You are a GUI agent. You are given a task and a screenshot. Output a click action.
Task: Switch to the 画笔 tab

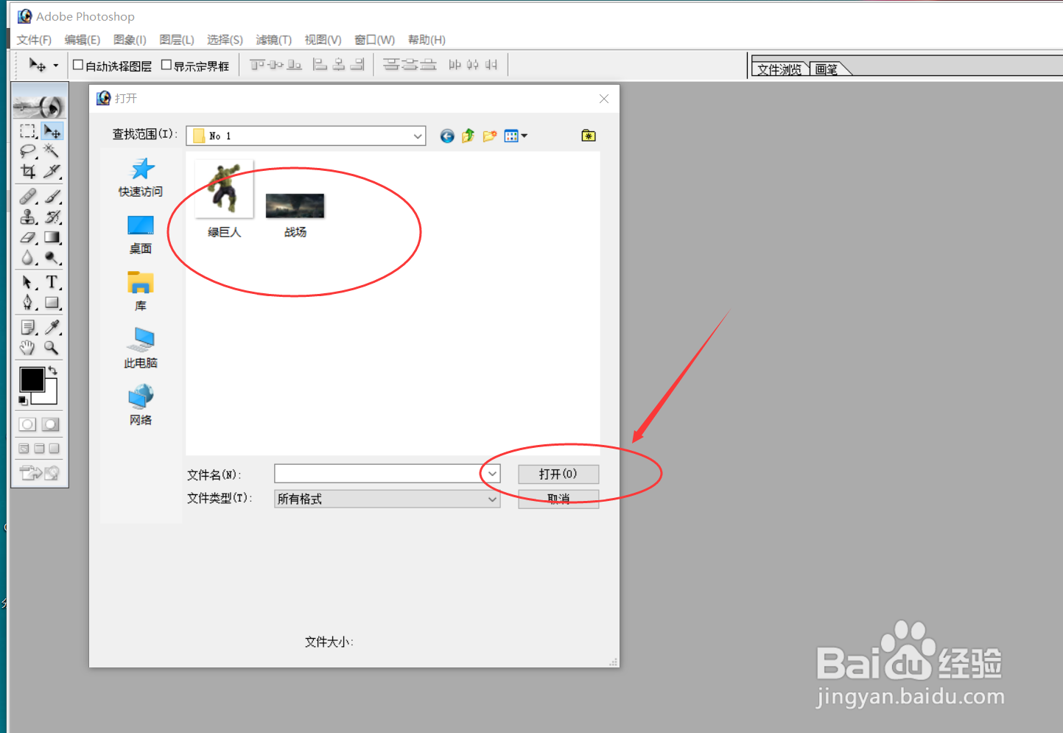click(827, 69)
